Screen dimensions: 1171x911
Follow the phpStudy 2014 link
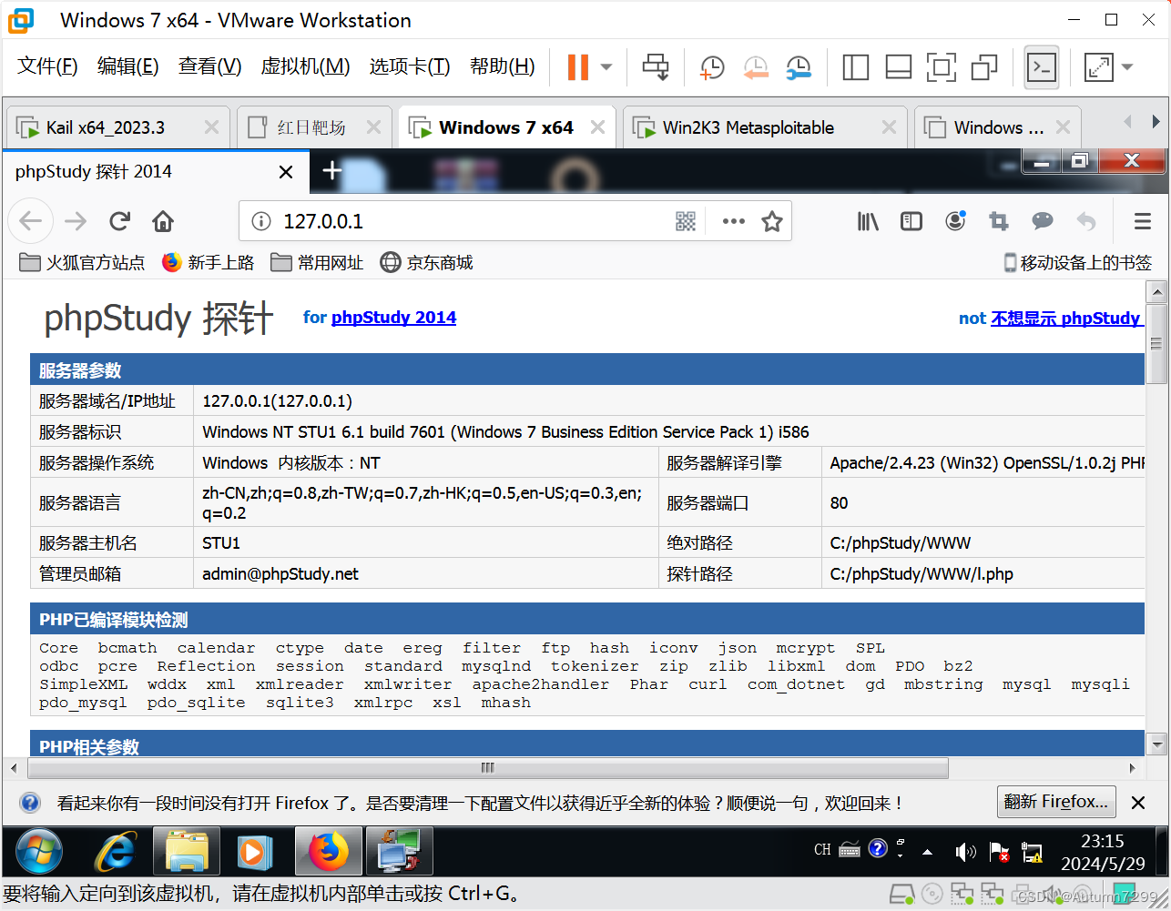point(393,318)
